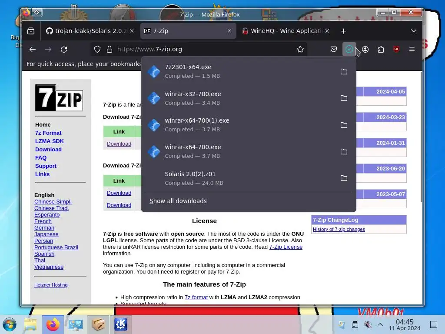
Task: Switch to the WineHQ tab
Action: coord(286,31)
